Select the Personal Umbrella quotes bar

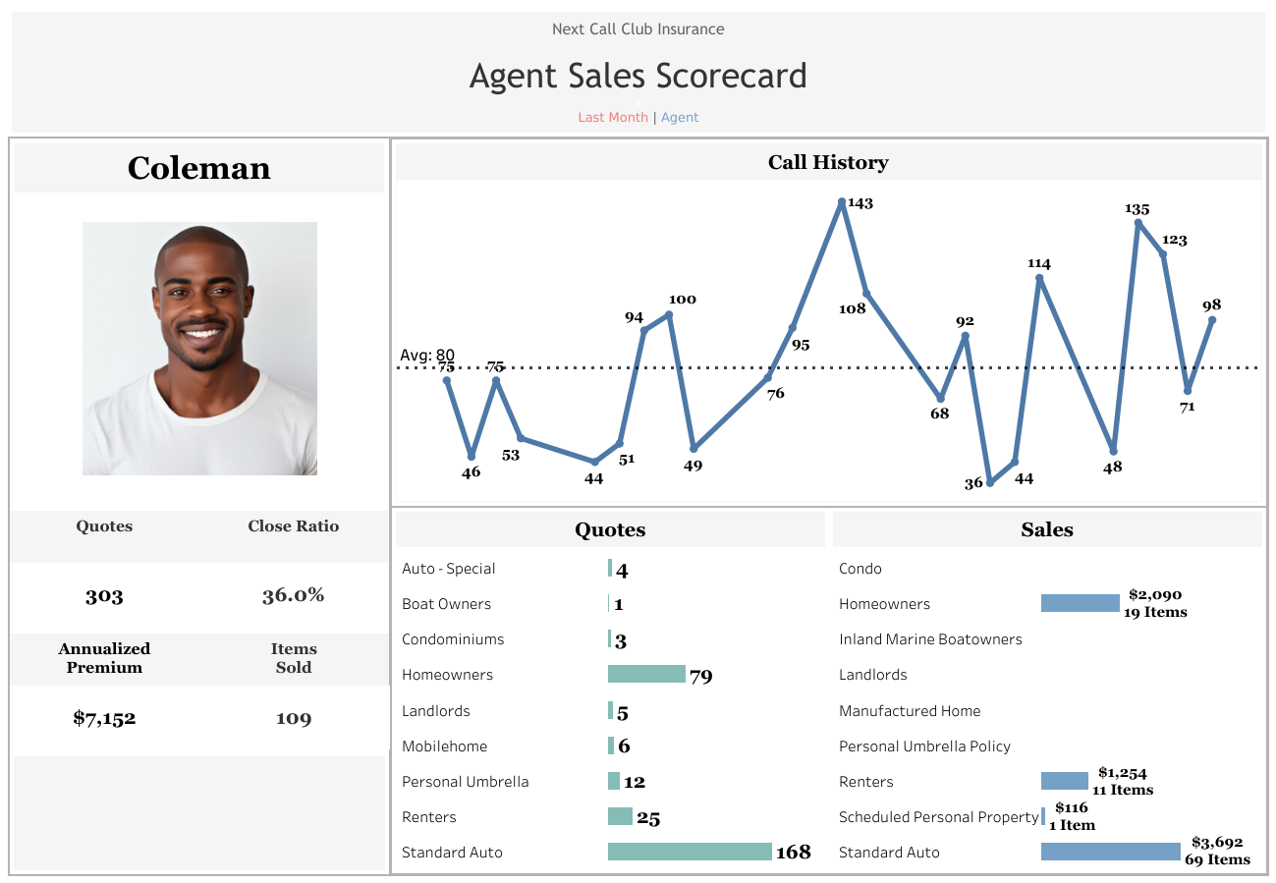(x=613, y=781)
